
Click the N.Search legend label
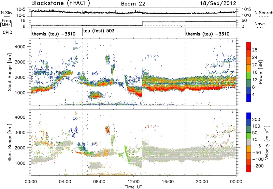[x=264, y=13]
